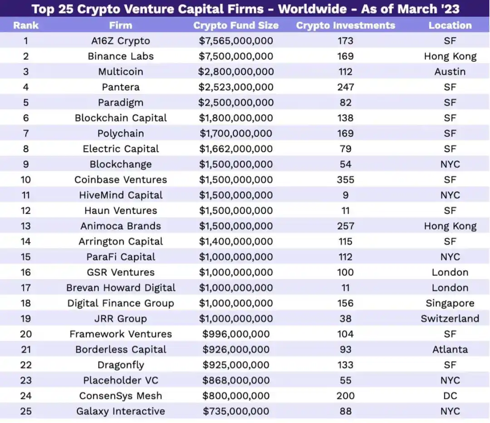Image resolution: width=490 pixels, height=423 pixels.
Task: Click the Framework Ventures $996,000,000 cell
Action: (236, 334)
